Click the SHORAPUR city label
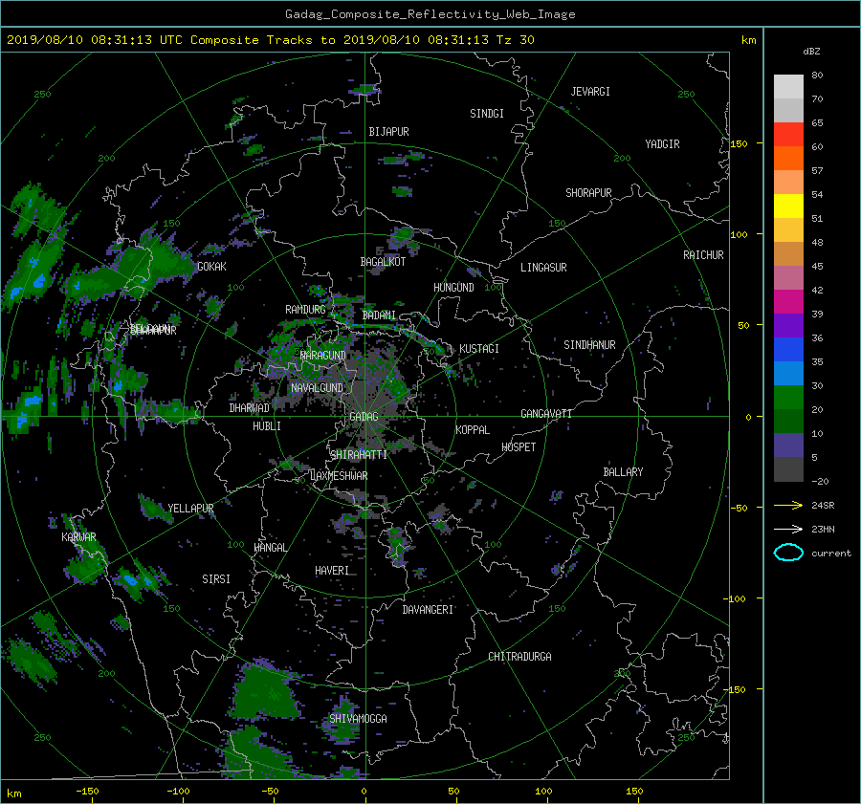The height and width of the screenshot is (804, 861). click(588, 193)
